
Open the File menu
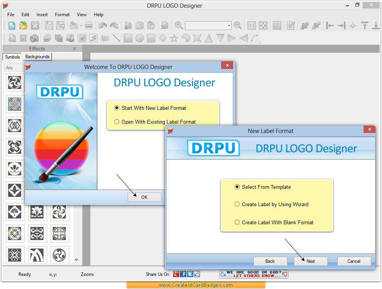pos(11,15)
